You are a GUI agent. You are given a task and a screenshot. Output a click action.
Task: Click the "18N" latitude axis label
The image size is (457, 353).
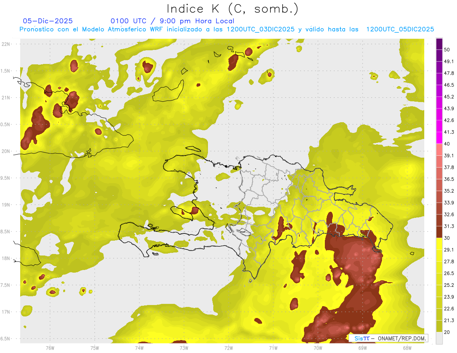6,258
